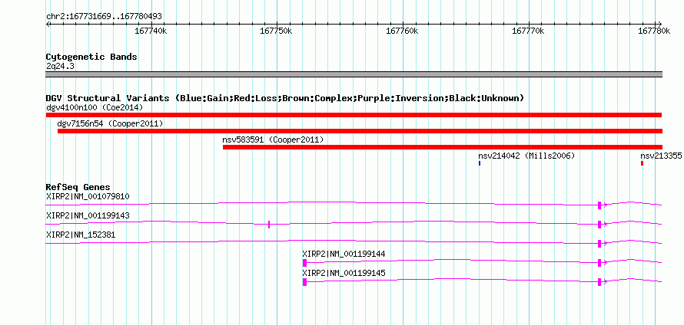The image size is (684, 325).
Task: Click the thin exon tick of NM_001199143
Action: tap(269, 225)
